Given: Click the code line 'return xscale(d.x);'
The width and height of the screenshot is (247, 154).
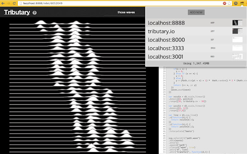Looking at the screenshot, I should tap(183, 120).
